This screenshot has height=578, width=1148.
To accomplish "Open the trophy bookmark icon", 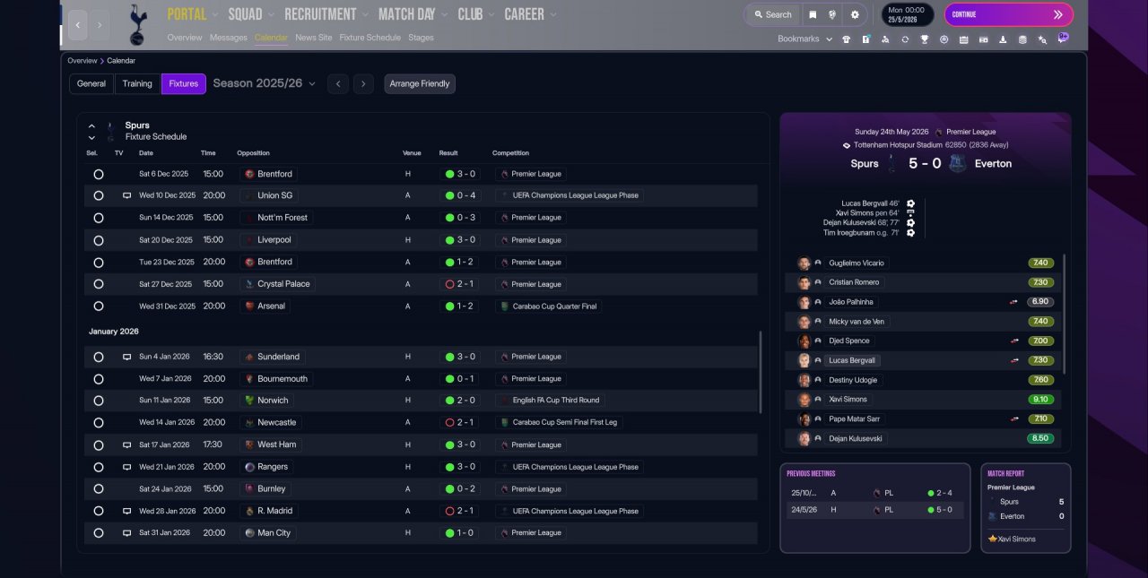I will pyautogui.click(x=924, y=39).
